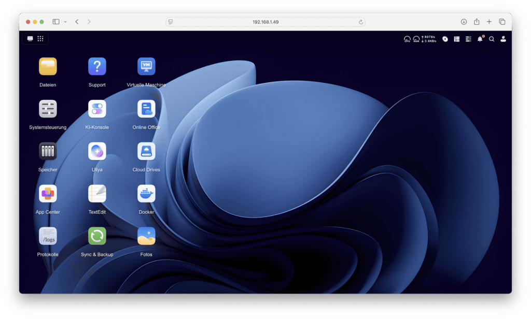The height and width of the screenshot is (319, 531).
Task: Open the Protokolle logs app
Action: click(x=48, y=237)
